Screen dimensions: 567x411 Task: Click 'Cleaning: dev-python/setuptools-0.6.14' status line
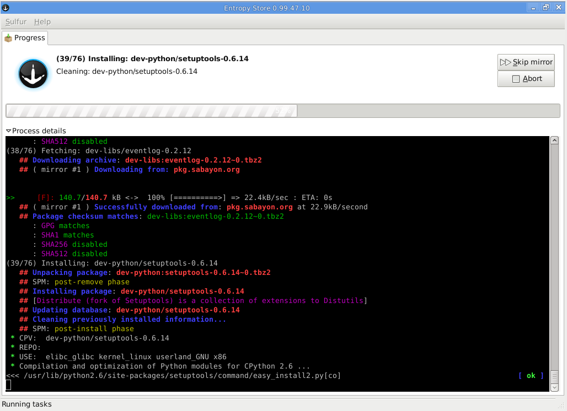pyautogui.click(x=126, y=72)
